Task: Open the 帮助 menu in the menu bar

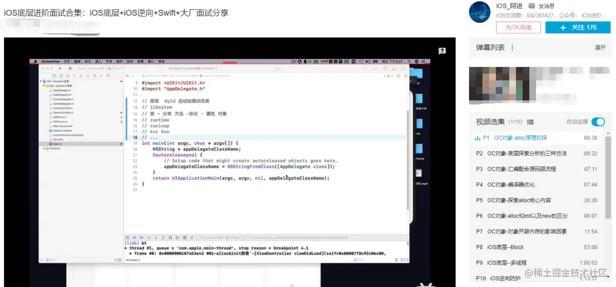Action: click(162, 61)
